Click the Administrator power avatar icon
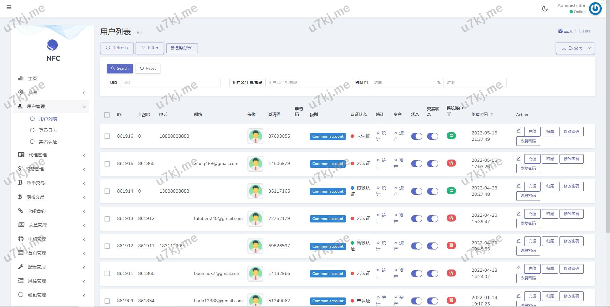Image resolution: width=610 pixels, height=307 pixels. [595, 9]
